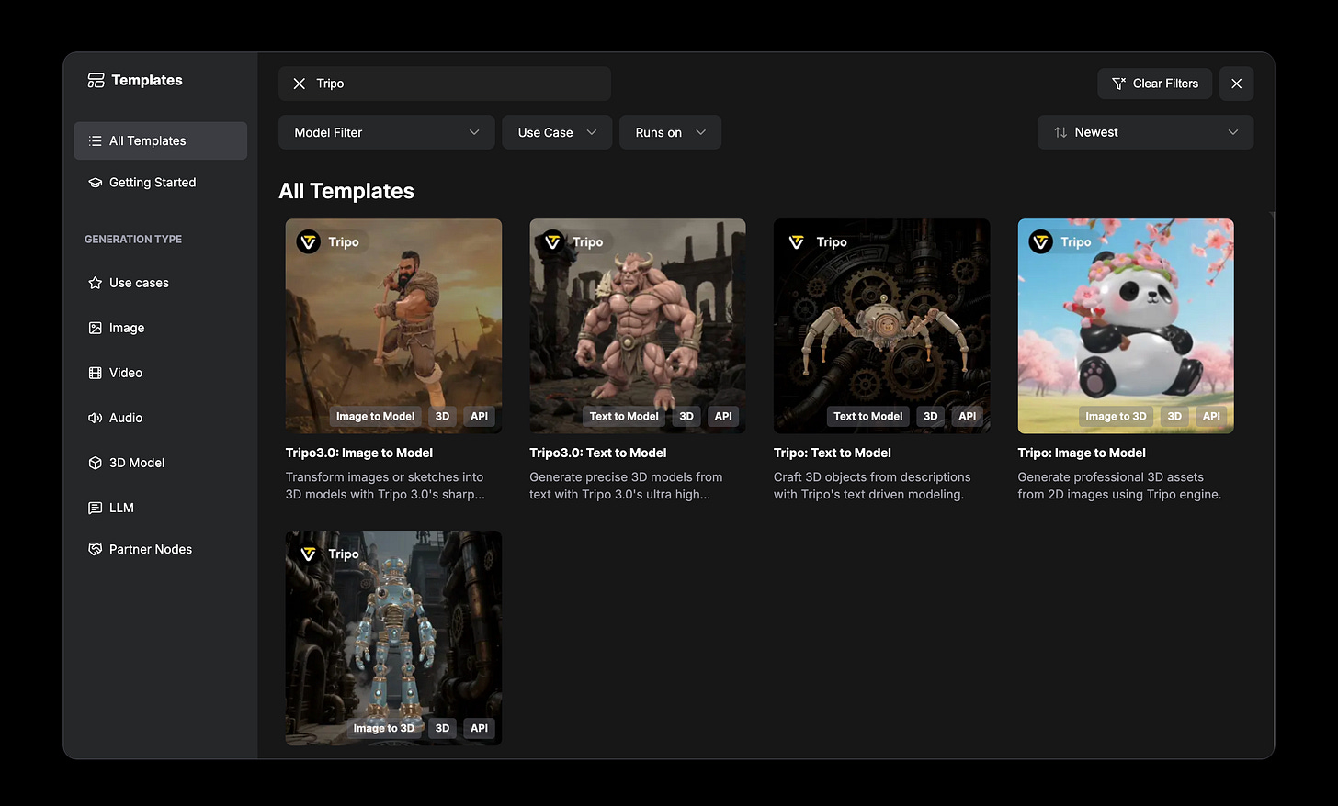
Task: Click Text to Model tag on minotaur card
Action: (624, 417)
